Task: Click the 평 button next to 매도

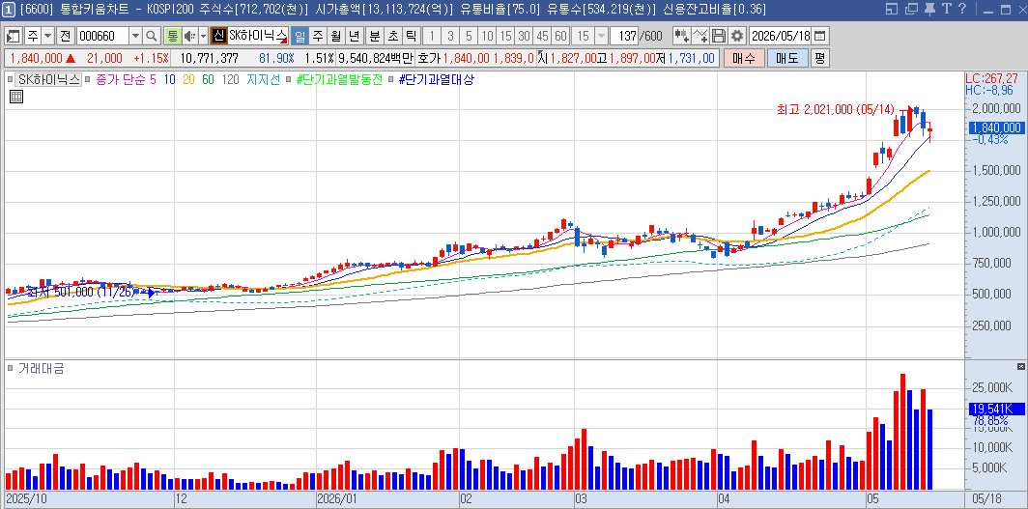Action: 819,58
